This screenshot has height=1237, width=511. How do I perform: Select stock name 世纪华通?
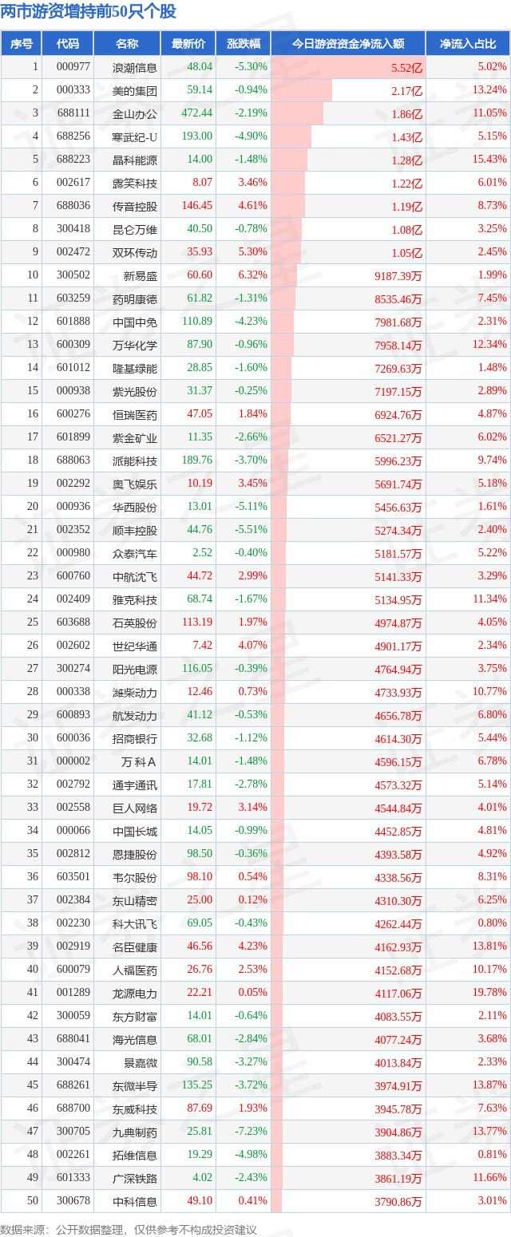[136, 646]
